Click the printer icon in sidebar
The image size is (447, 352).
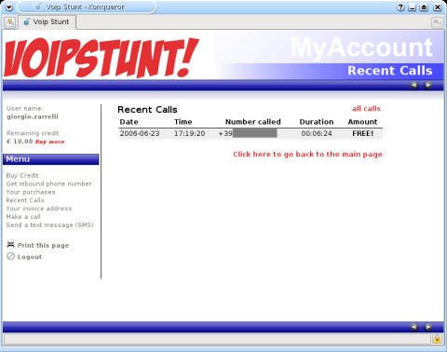[11, 245]
